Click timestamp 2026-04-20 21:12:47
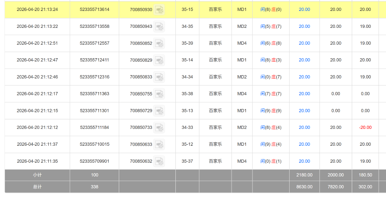The width and height of the screenshot is (386, 197). (x=37, y=60)
